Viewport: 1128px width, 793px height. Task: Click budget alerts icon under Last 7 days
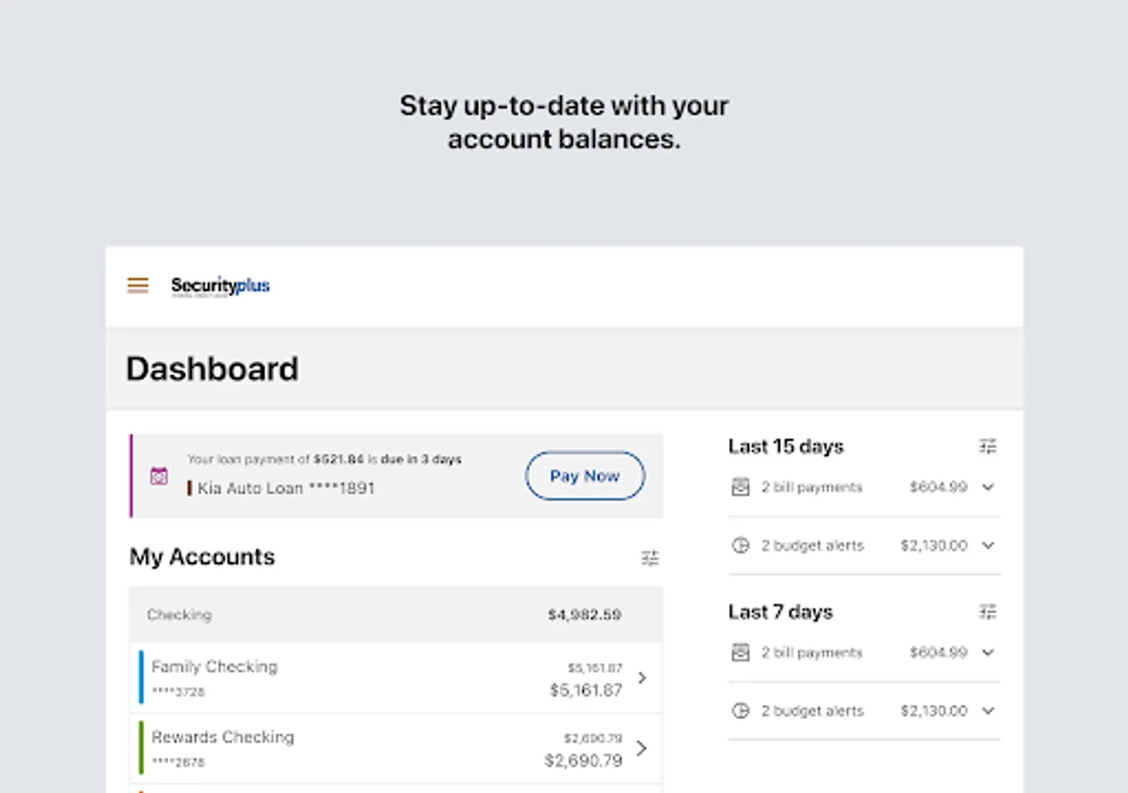point(741,711)
